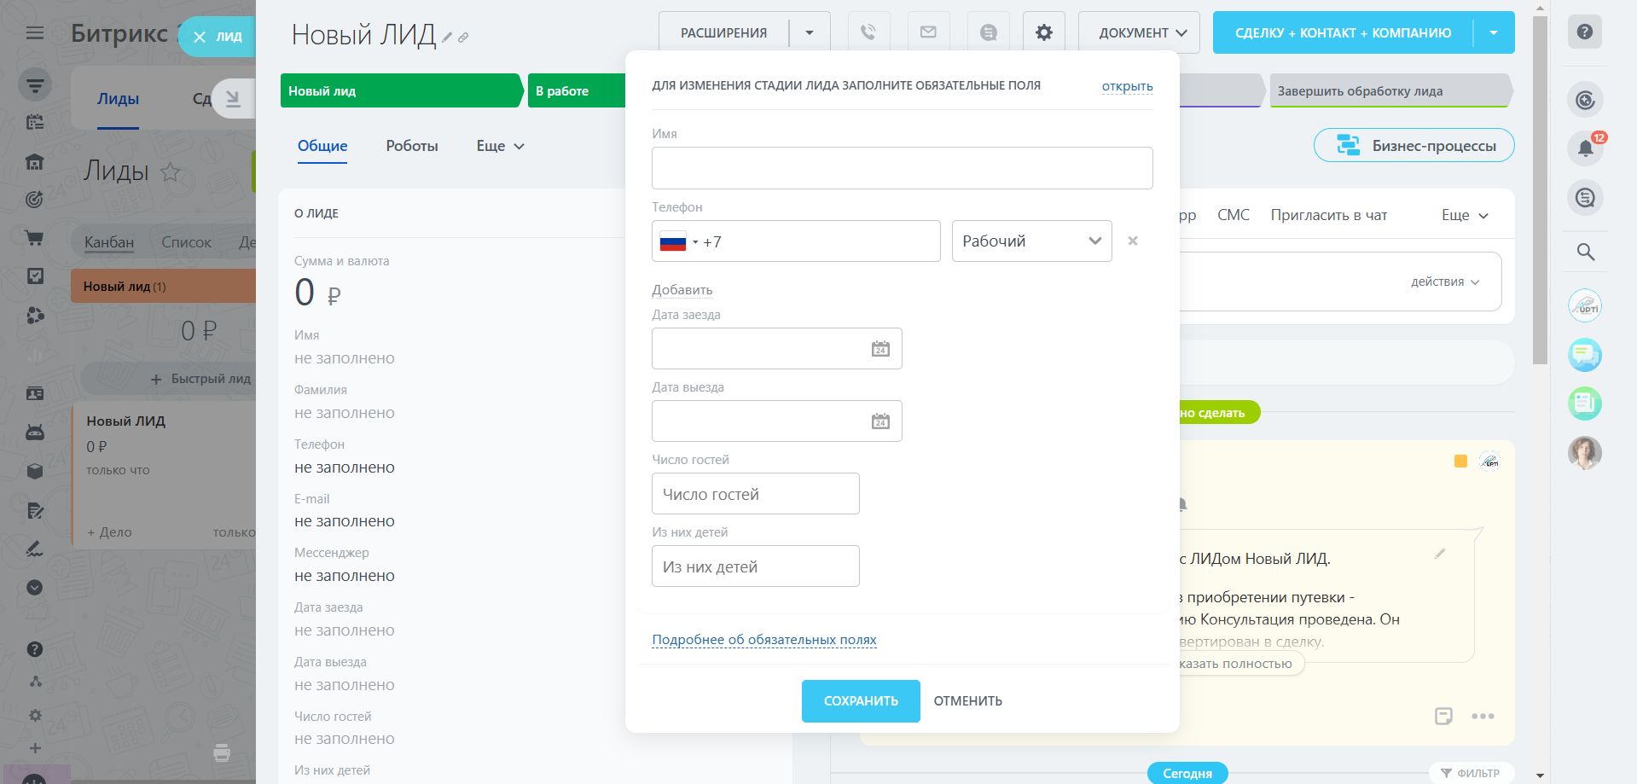
Task: Add a Быстрый лид in kanban
Action: (200, 379)
